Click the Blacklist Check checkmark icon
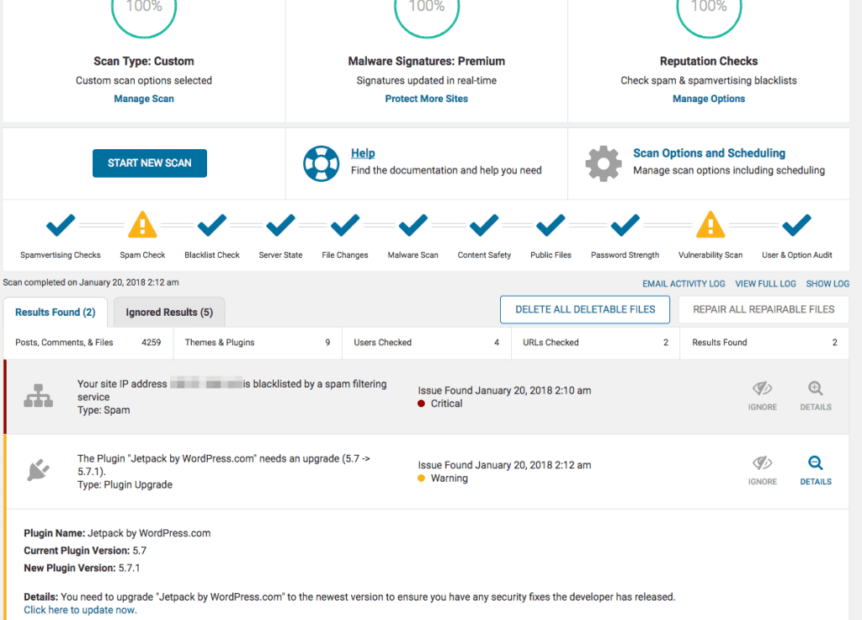Viewport: 862px width, 620px height. tap(211, 225)
